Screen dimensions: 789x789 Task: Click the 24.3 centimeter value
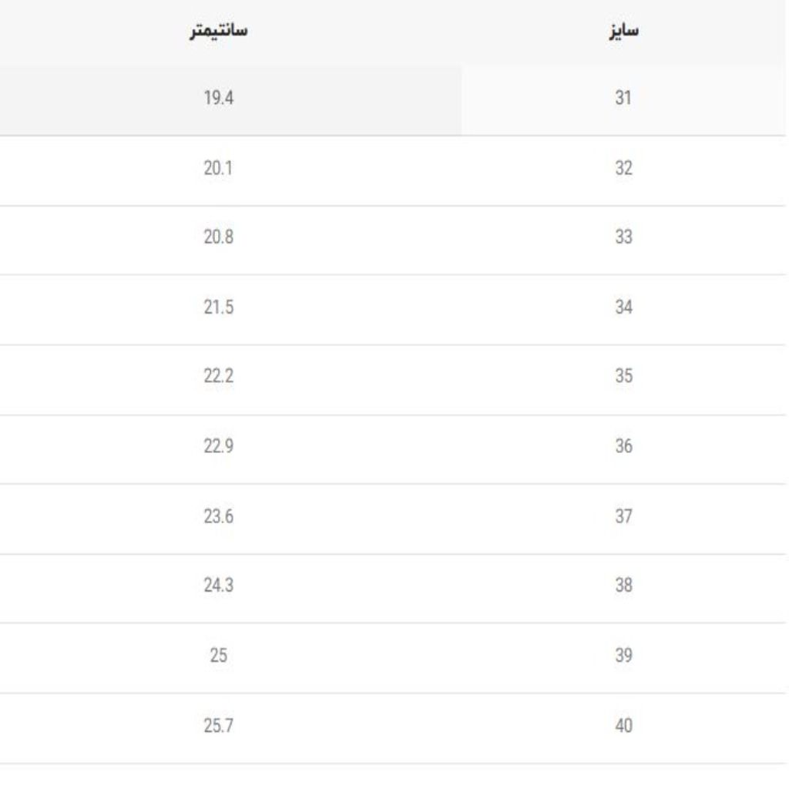218,586
